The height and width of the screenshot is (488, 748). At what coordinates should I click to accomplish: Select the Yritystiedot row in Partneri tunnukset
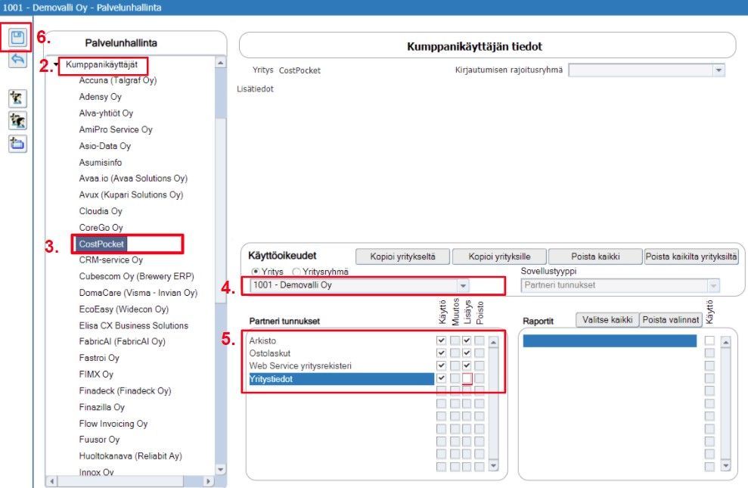click(x=341, y=379)
